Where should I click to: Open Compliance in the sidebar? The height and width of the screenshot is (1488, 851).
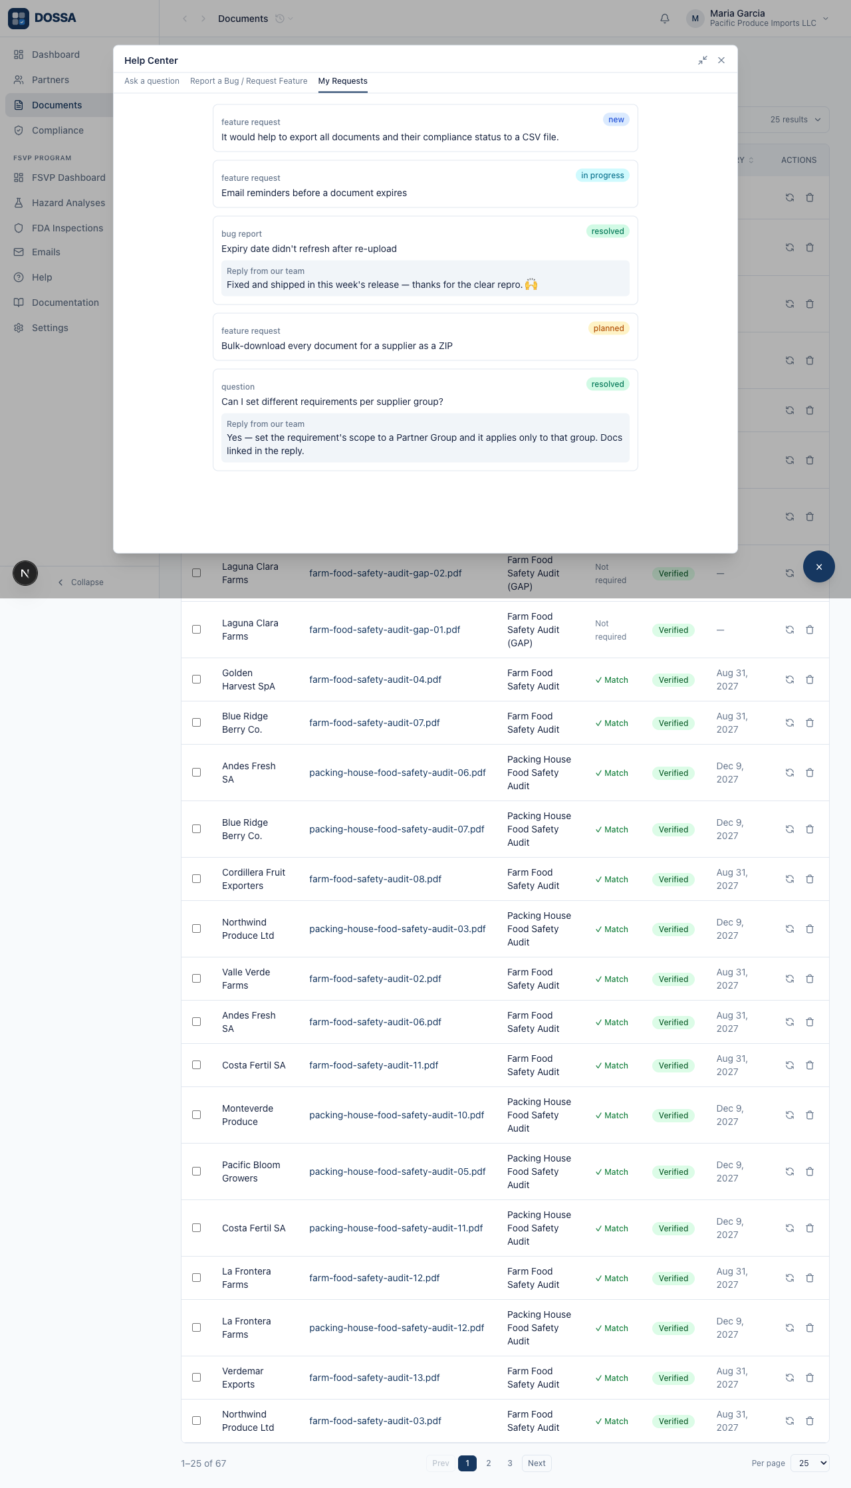click(58, 130)
